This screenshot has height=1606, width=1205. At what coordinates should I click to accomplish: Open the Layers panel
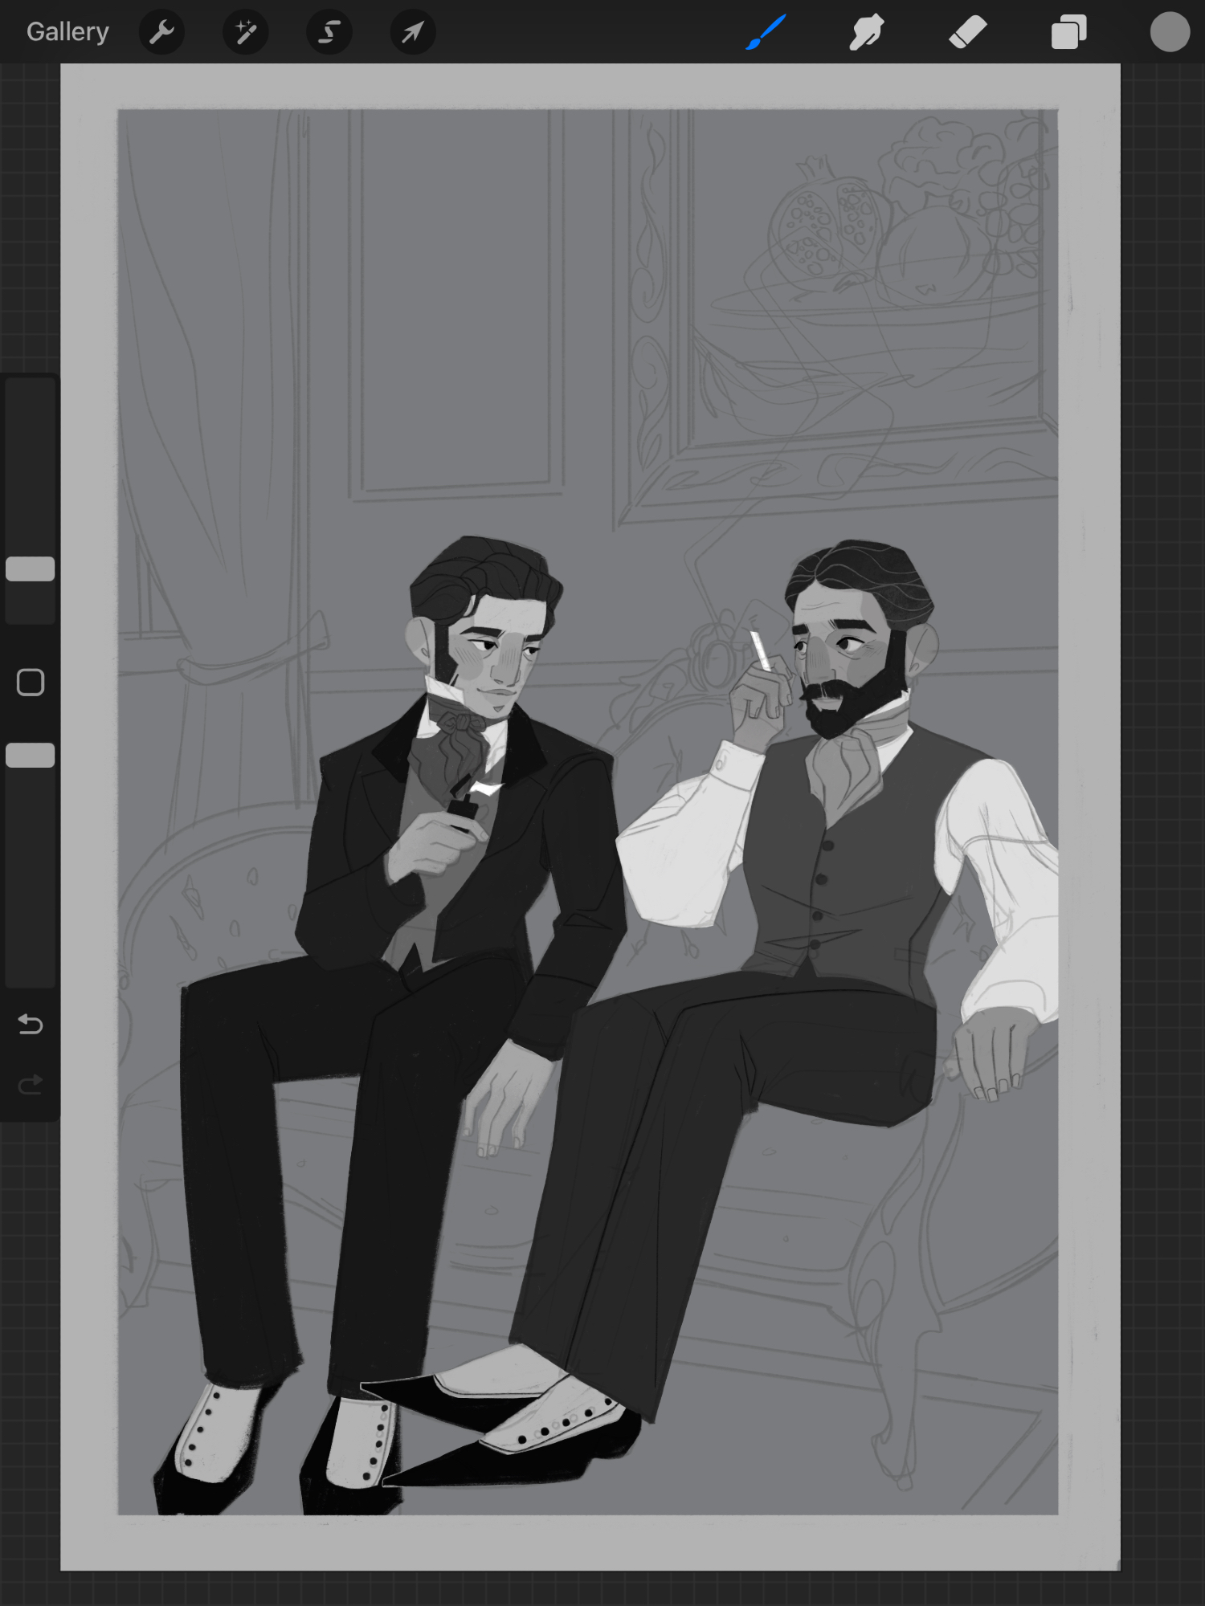click(1068, 32)
